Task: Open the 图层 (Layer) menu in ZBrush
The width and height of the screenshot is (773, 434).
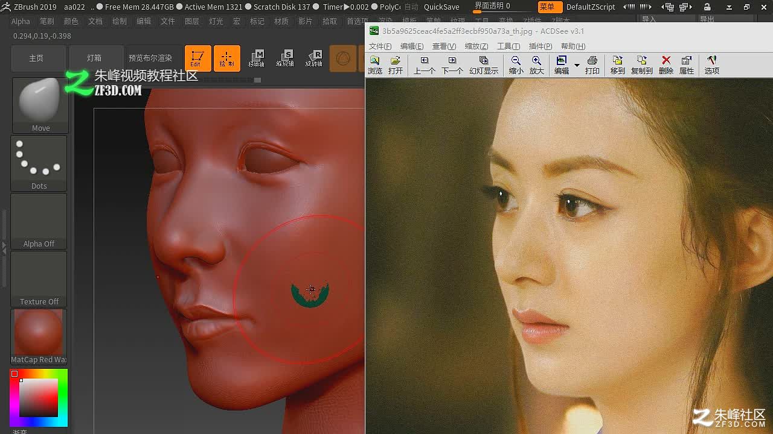Action: [x=192, y=21]
